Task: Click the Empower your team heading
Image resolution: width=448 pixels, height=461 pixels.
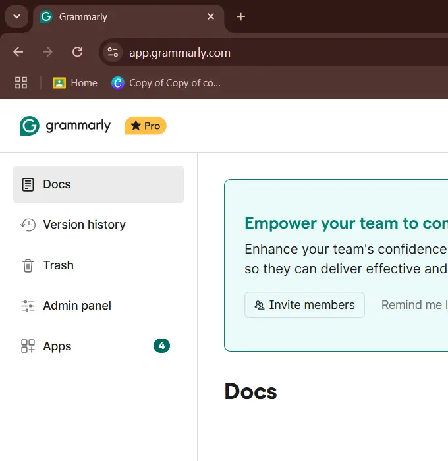Action: coord(347,223)
